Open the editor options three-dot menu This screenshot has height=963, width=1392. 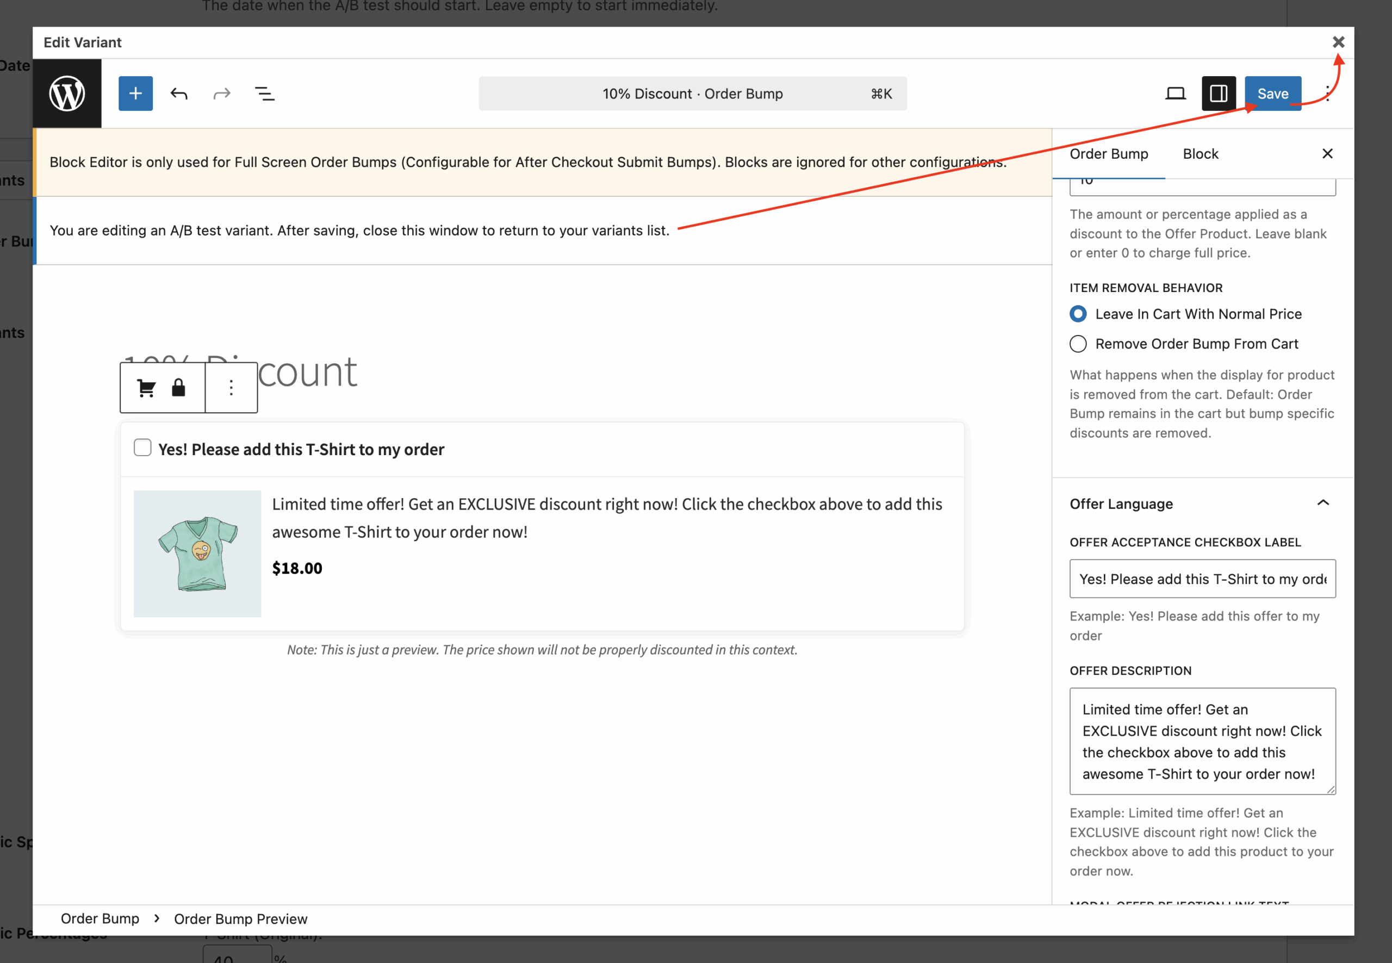tap(1327, 94)
